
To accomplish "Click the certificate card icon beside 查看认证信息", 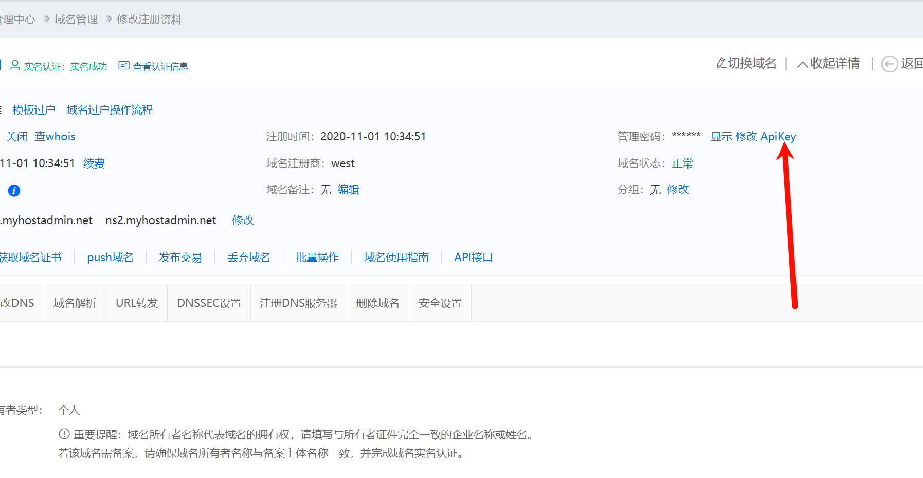I will [x=123, y=65].
